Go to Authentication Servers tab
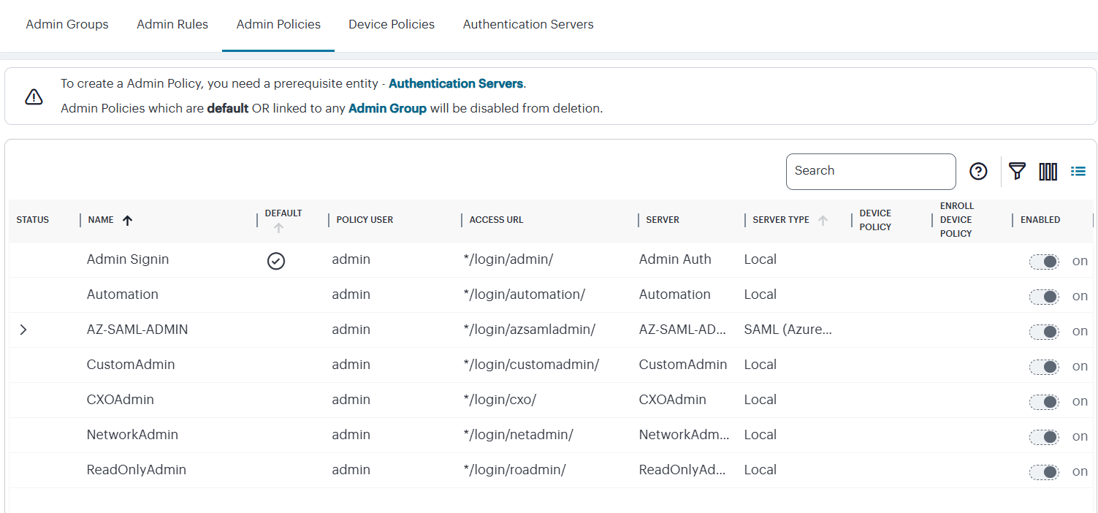The image size is (1098, 513). pyautogui.click(x=527, y=24)
